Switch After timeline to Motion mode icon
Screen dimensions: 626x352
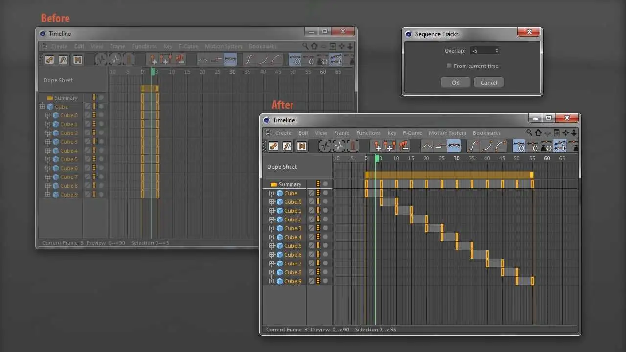pyautogui.click(x=301, y=146)
